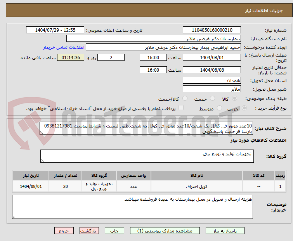Click the row number 1 cell
The image size is (293, 241).
pyautogui.click(x=280, y=186)
